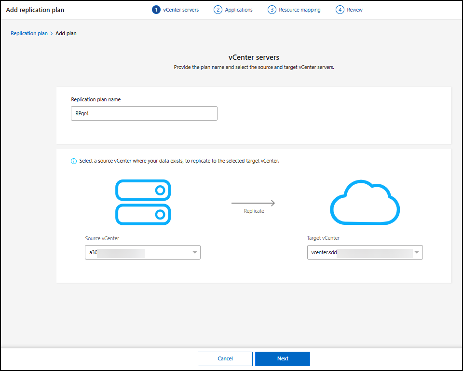Select the vCenter servers step label

[181, 10]
